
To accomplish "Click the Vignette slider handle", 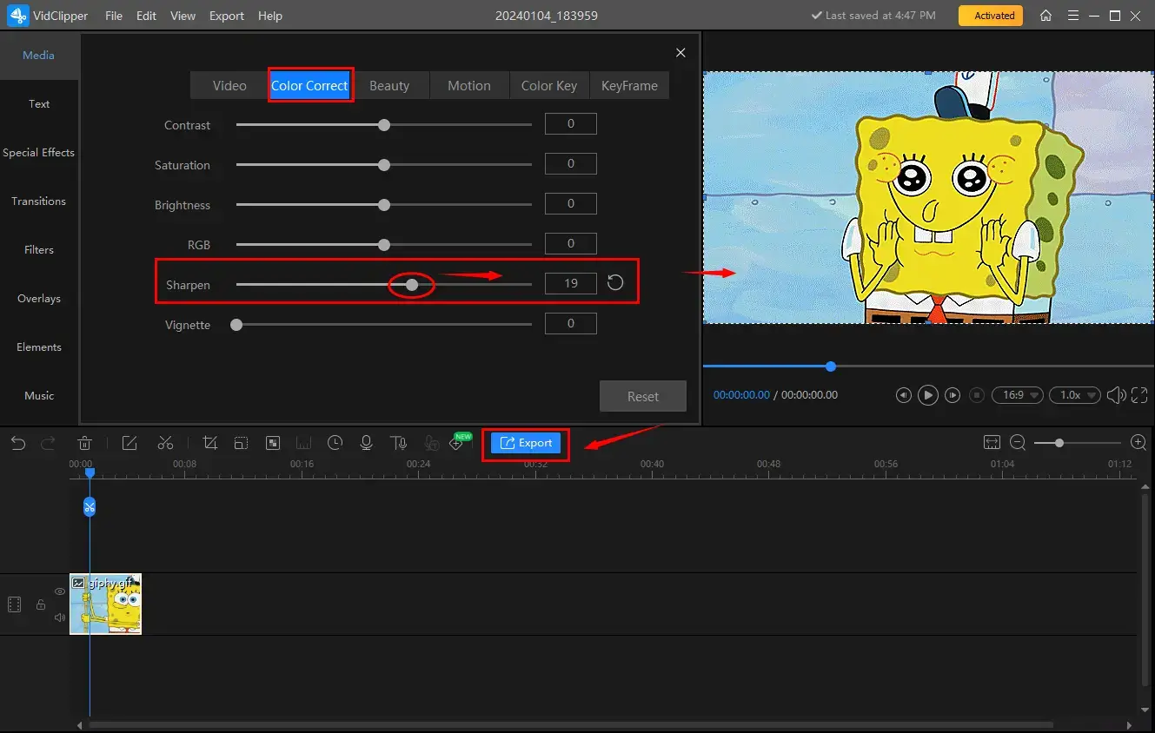I will pos(236,325).
